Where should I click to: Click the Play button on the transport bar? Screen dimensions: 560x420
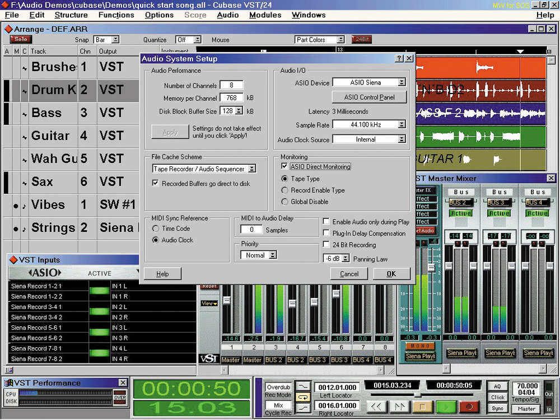[x=445, y=407]
